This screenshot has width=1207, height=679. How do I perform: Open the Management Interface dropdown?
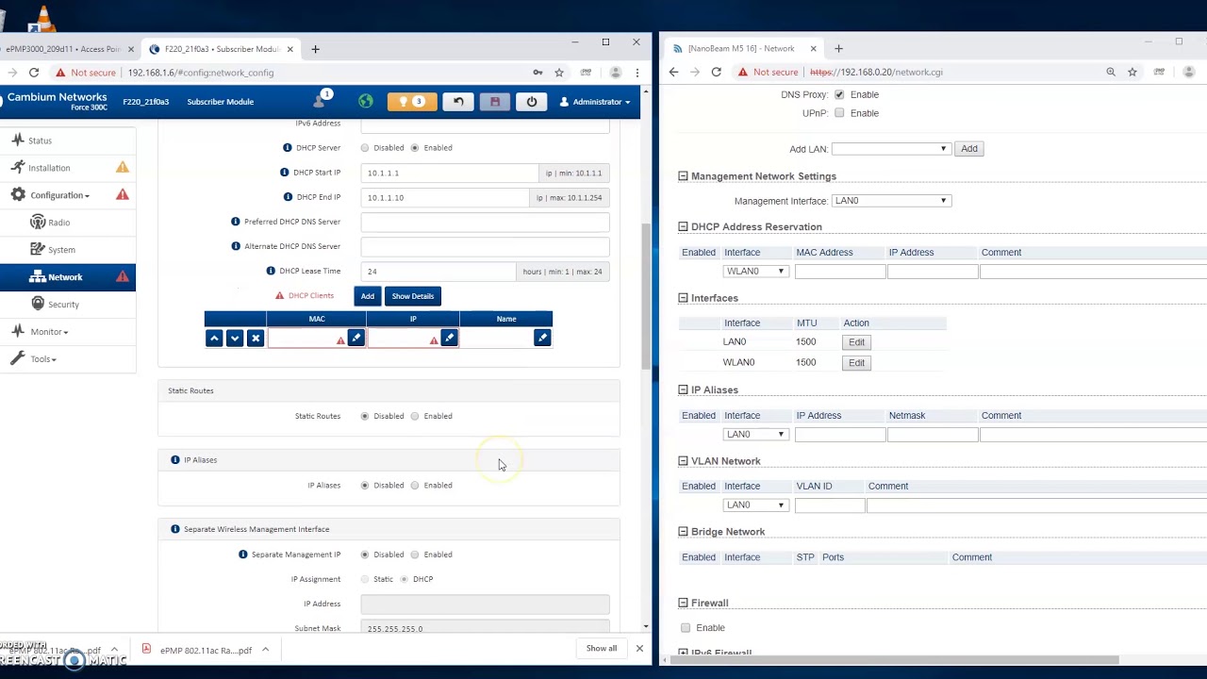[891, 201]
